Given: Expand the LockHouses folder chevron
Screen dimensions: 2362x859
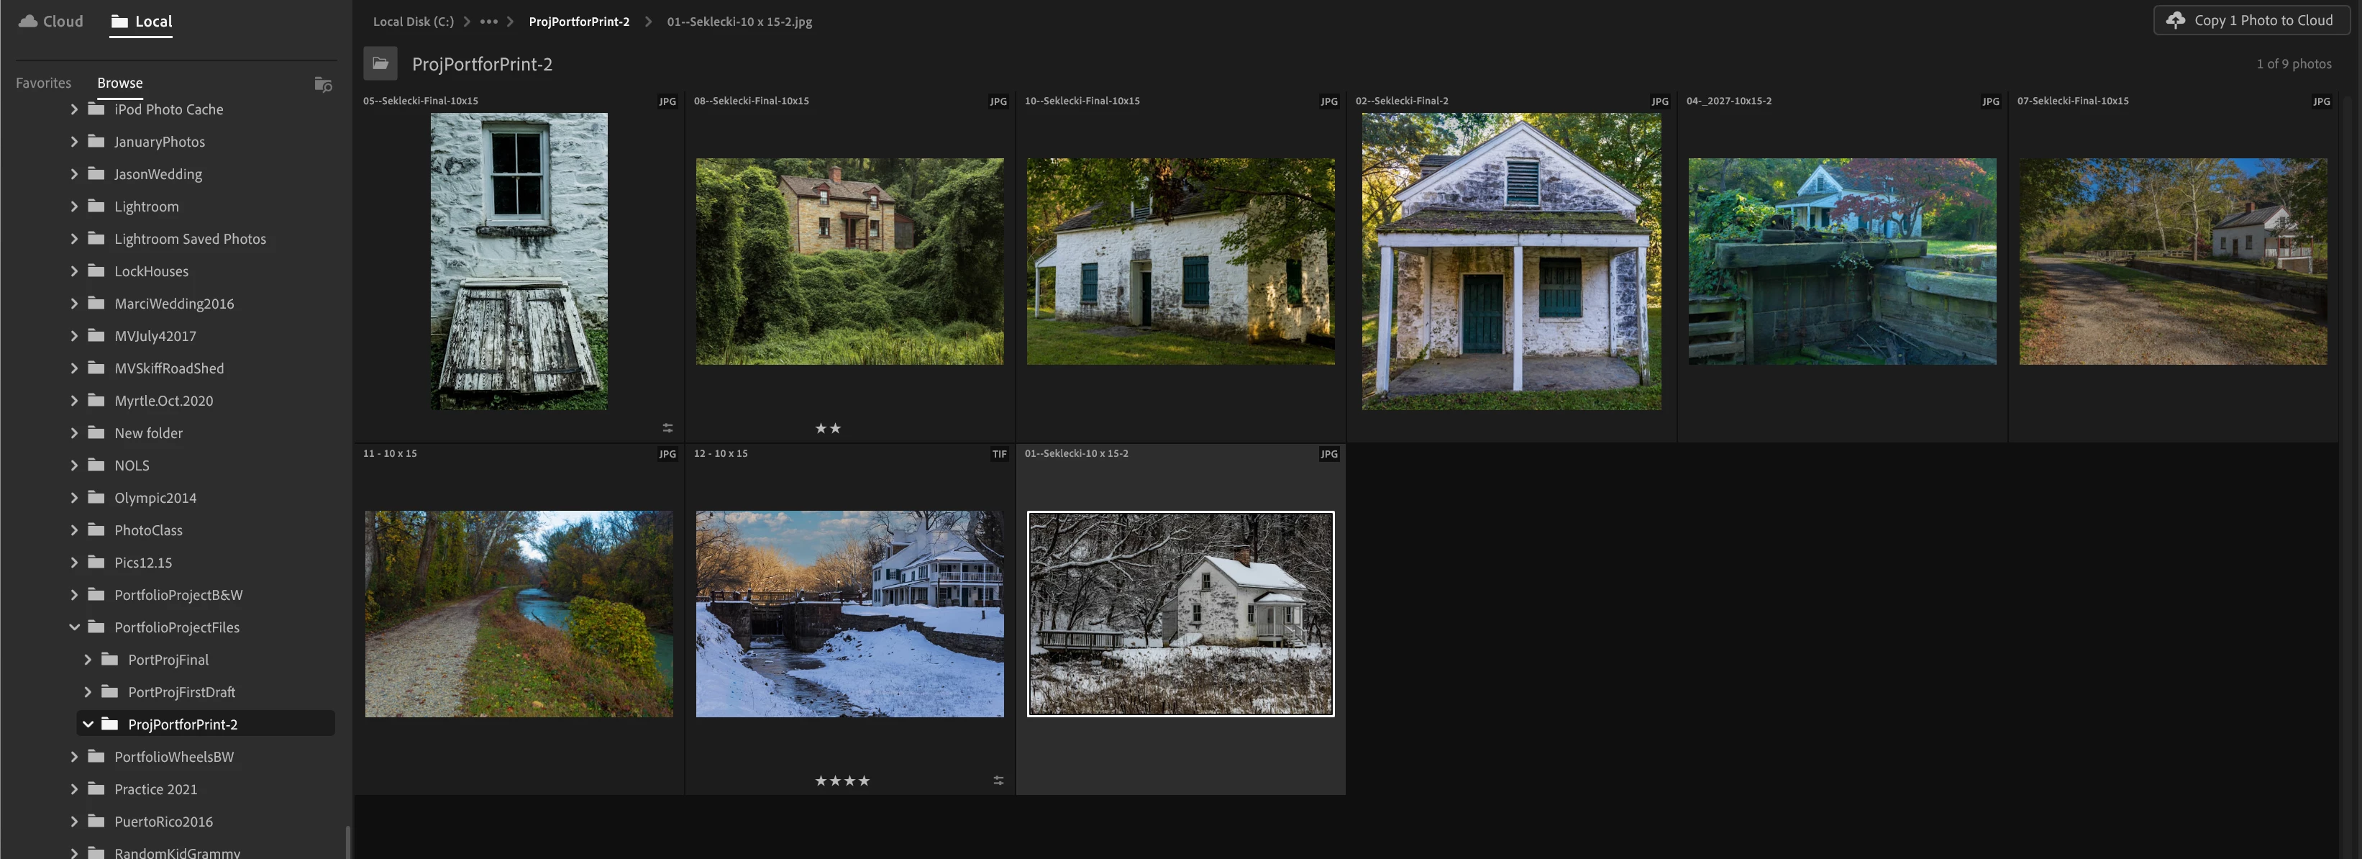Looking at the screenshot, I should pyautogui.click(x=74, y=271).
